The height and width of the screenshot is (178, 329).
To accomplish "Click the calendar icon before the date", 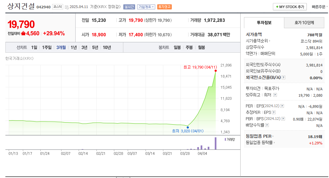I will [67, 7].
